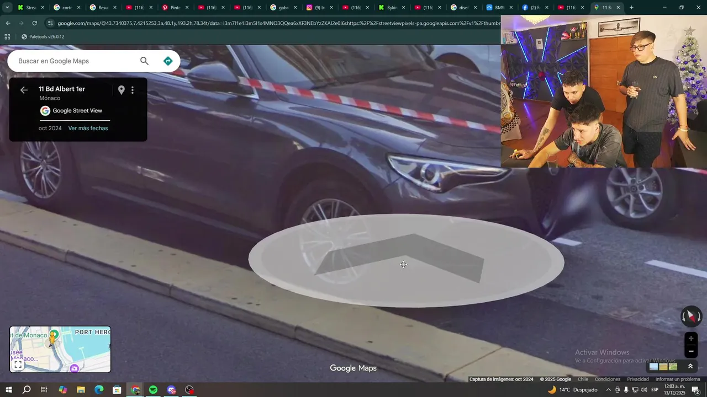Viewport: 707px width, 397px height.
Task: Click the browser address bar URL
Action: tap(279, 23)
